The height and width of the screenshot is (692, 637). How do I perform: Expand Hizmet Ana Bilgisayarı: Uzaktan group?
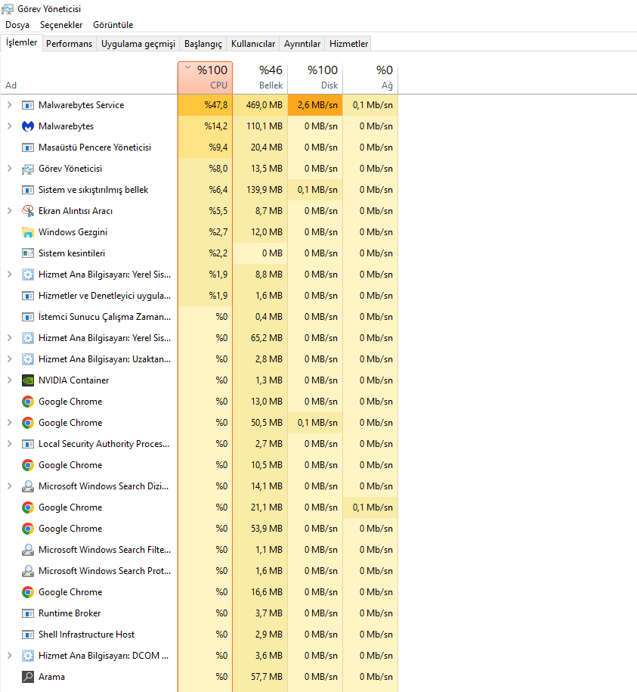pyautogui.click(x=10, y=359)
